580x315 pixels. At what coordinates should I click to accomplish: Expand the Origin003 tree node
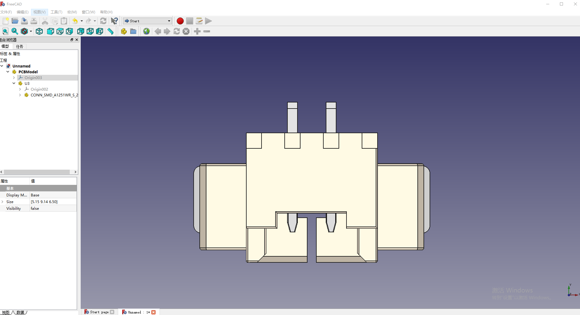pos(14,78)
